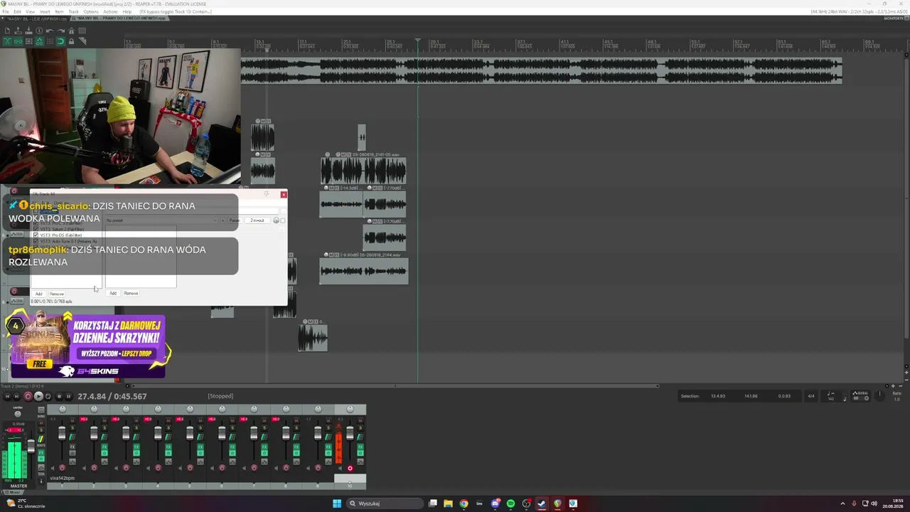910x512 pixels.
Task: Open the FX chain of mixer track 5
Action: pos(200,448)
